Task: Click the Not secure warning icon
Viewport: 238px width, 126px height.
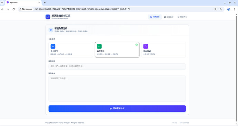Action: tap(20, 9)
